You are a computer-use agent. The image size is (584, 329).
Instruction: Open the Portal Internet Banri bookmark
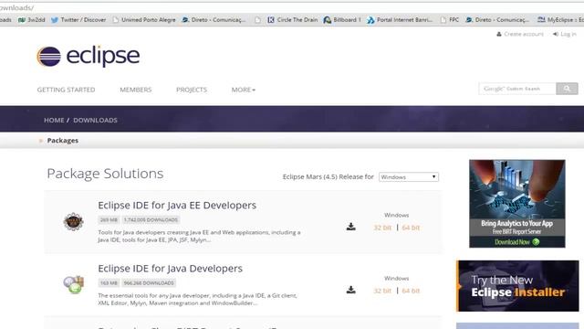pos(400,20)
